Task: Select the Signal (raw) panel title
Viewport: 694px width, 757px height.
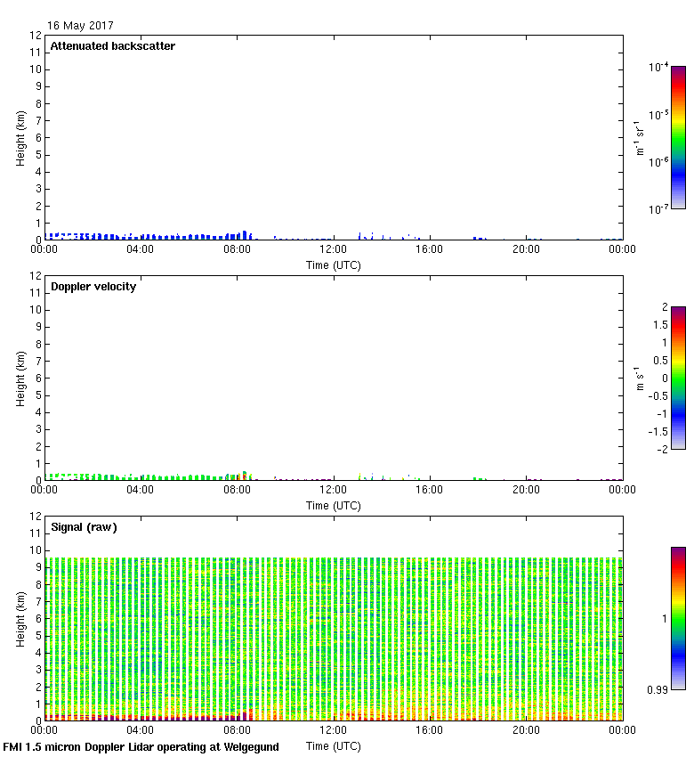Action: click(x=84, y=527)
